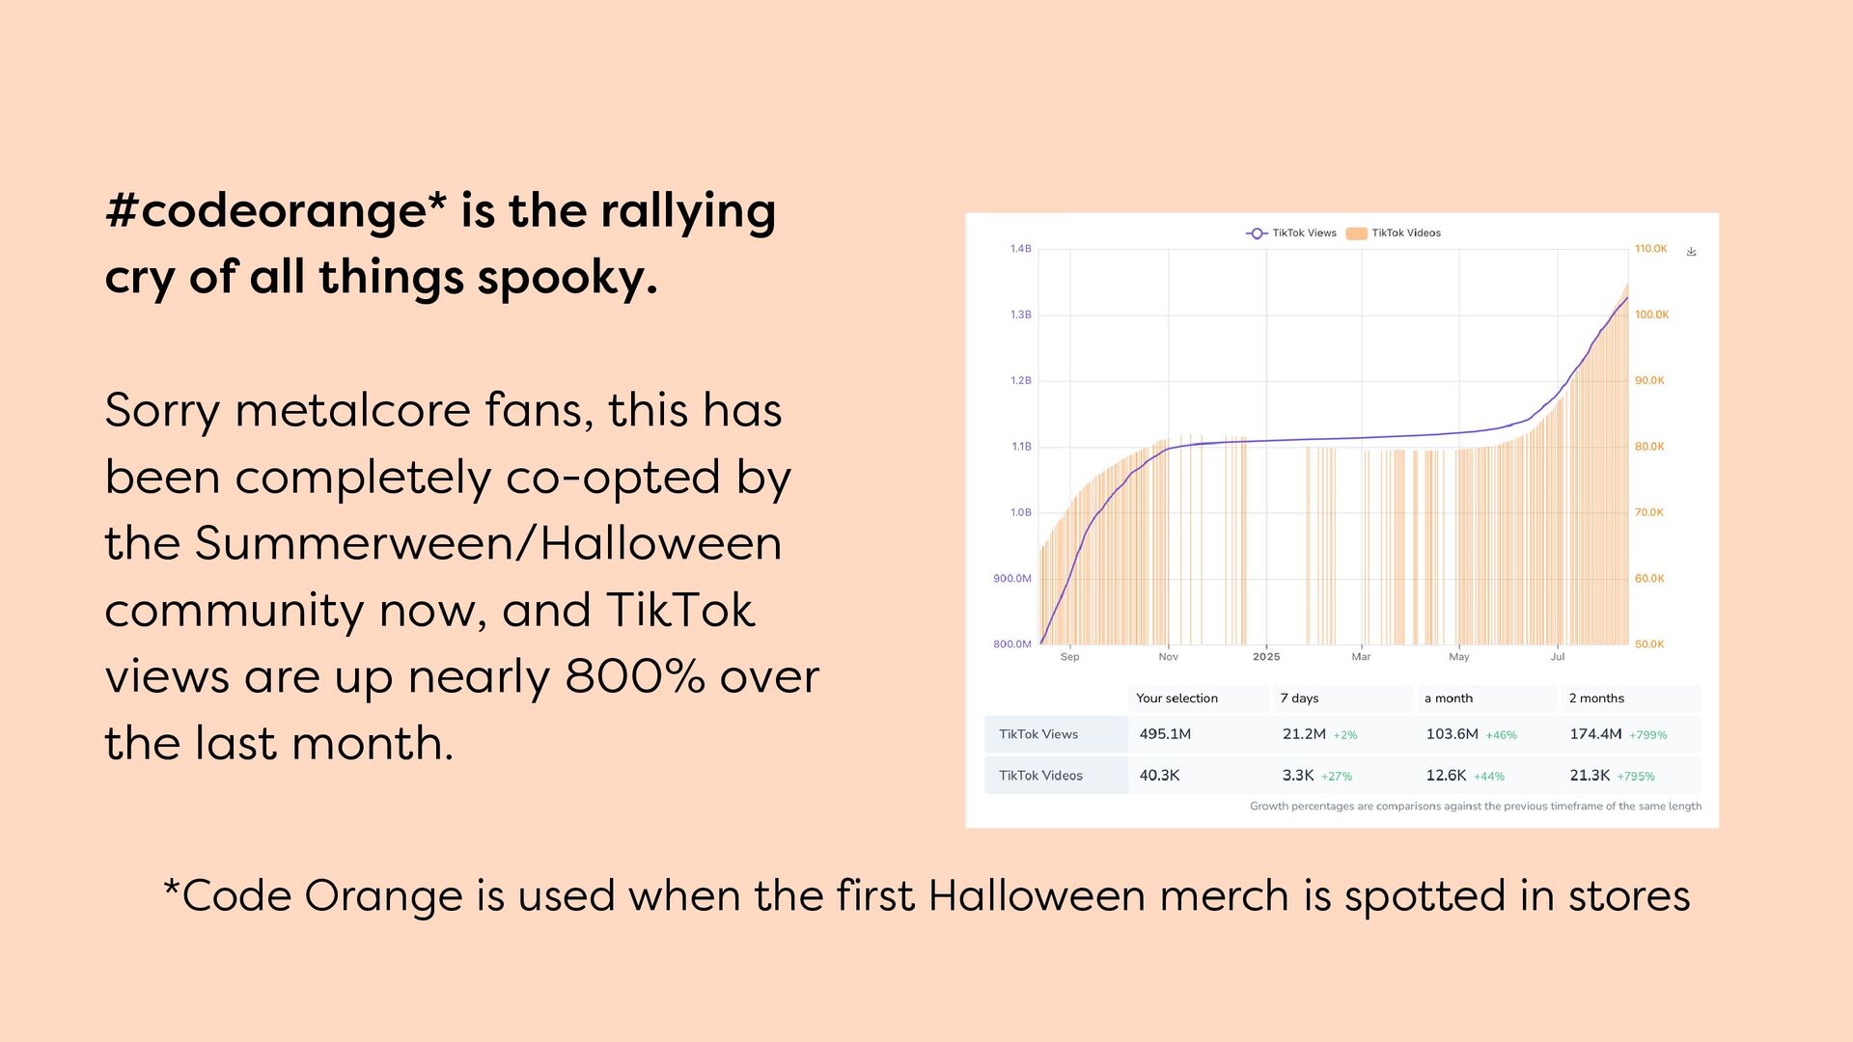Click the Sep x-axis label
Screen dimensions: 1853x1042
1069,657
